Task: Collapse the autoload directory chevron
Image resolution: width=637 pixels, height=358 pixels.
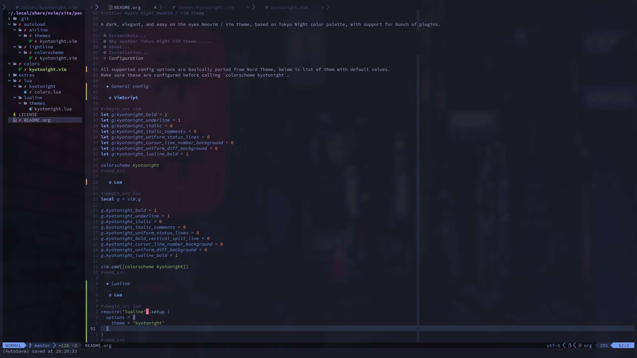Action: [9, 25]
